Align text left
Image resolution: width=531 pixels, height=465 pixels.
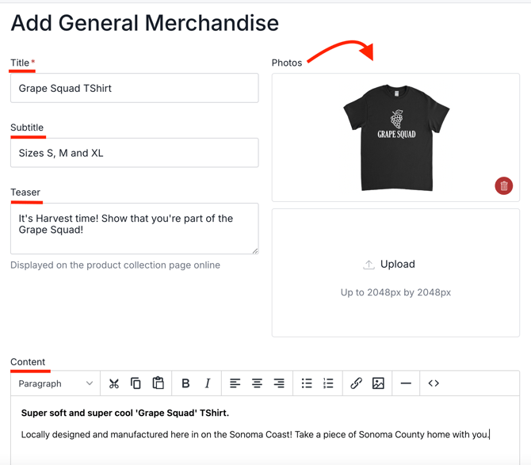click(x=235, y=383)
